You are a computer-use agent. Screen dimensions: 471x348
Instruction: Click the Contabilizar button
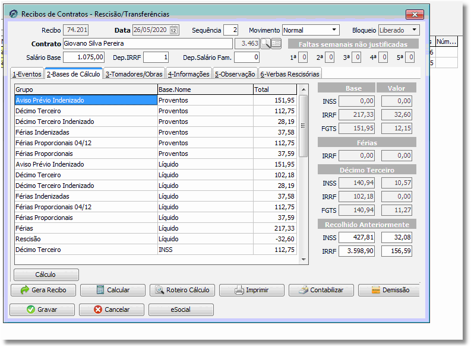click(x=321, y=290)
